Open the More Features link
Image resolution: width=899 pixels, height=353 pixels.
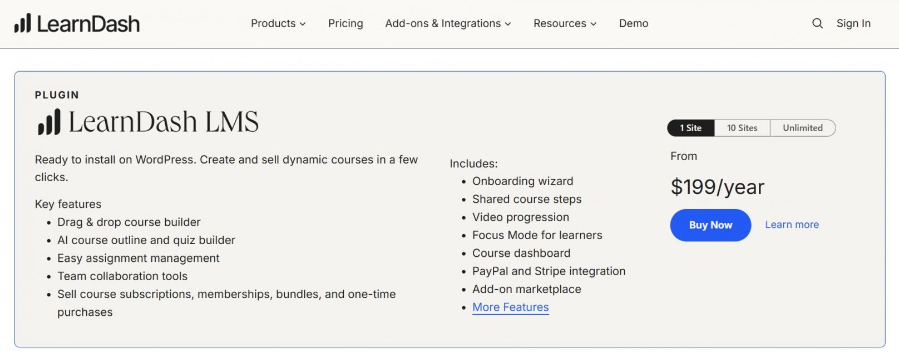[510, 307]
